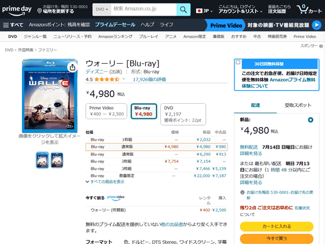The image size is (325, 244).
Task: Click the ¥400 rental price
Action: tap(205, 210)
